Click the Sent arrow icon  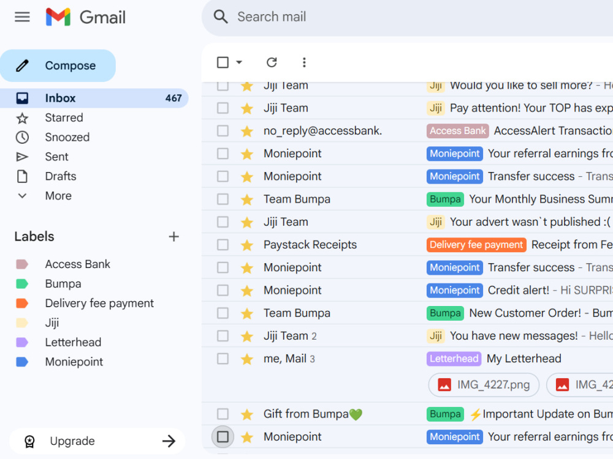tap(22, 157)
